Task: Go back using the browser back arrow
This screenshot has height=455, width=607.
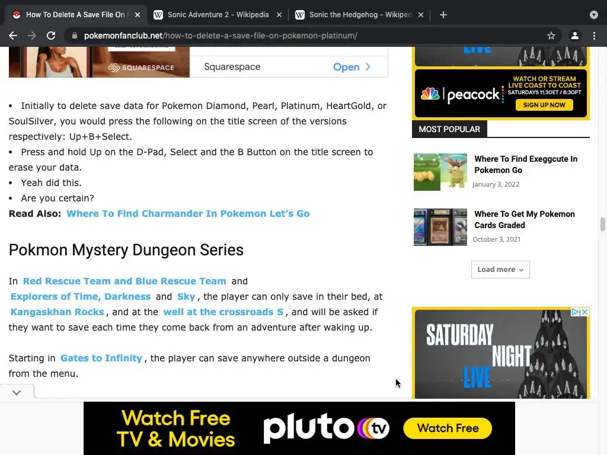Action: point(13,36)
